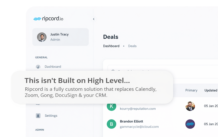The width and height of the screenshot is (218, 137).
Task: Click the Dashboard gauge icon in sidebar
Action: click(38, 67)
